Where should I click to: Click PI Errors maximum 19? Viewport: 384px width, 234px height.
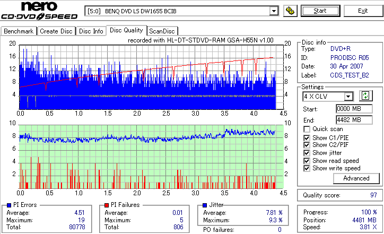click(x=81, y=220)
